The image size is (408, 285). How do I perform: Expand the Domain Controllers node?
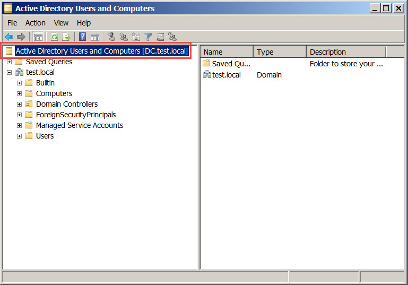click(x=19, y=104)
